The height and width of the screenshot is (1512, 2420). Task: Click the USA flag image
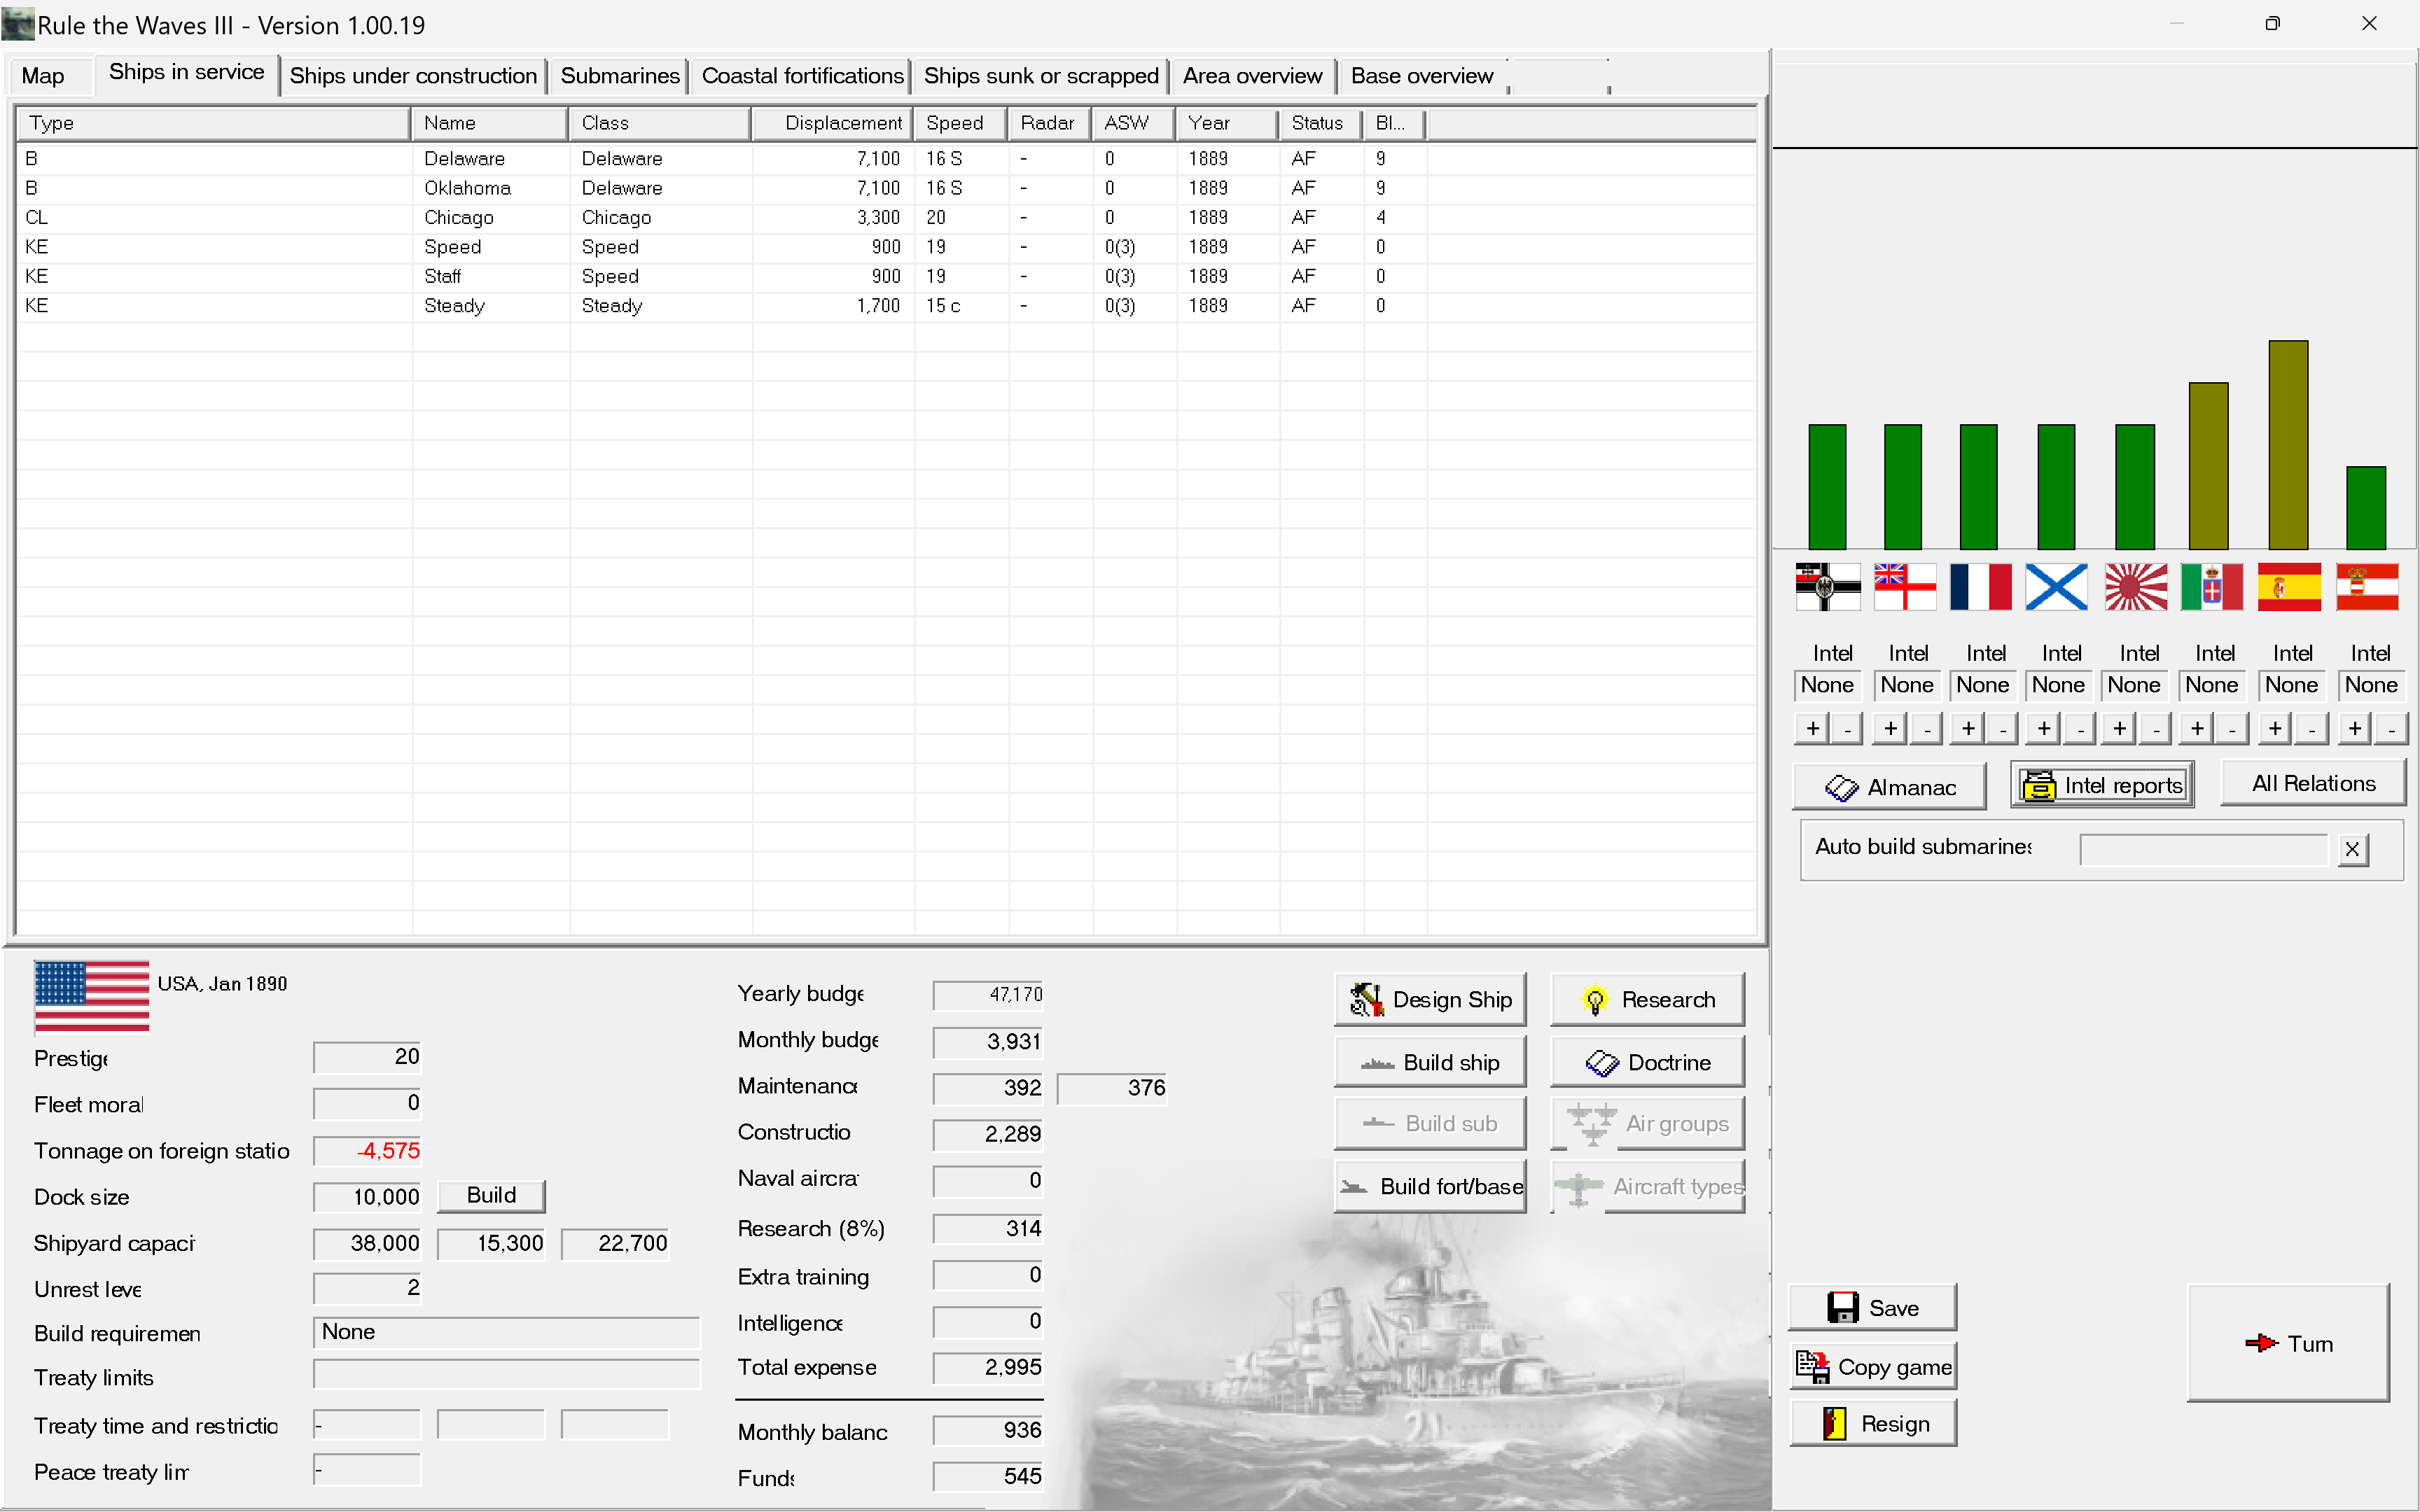91,995
